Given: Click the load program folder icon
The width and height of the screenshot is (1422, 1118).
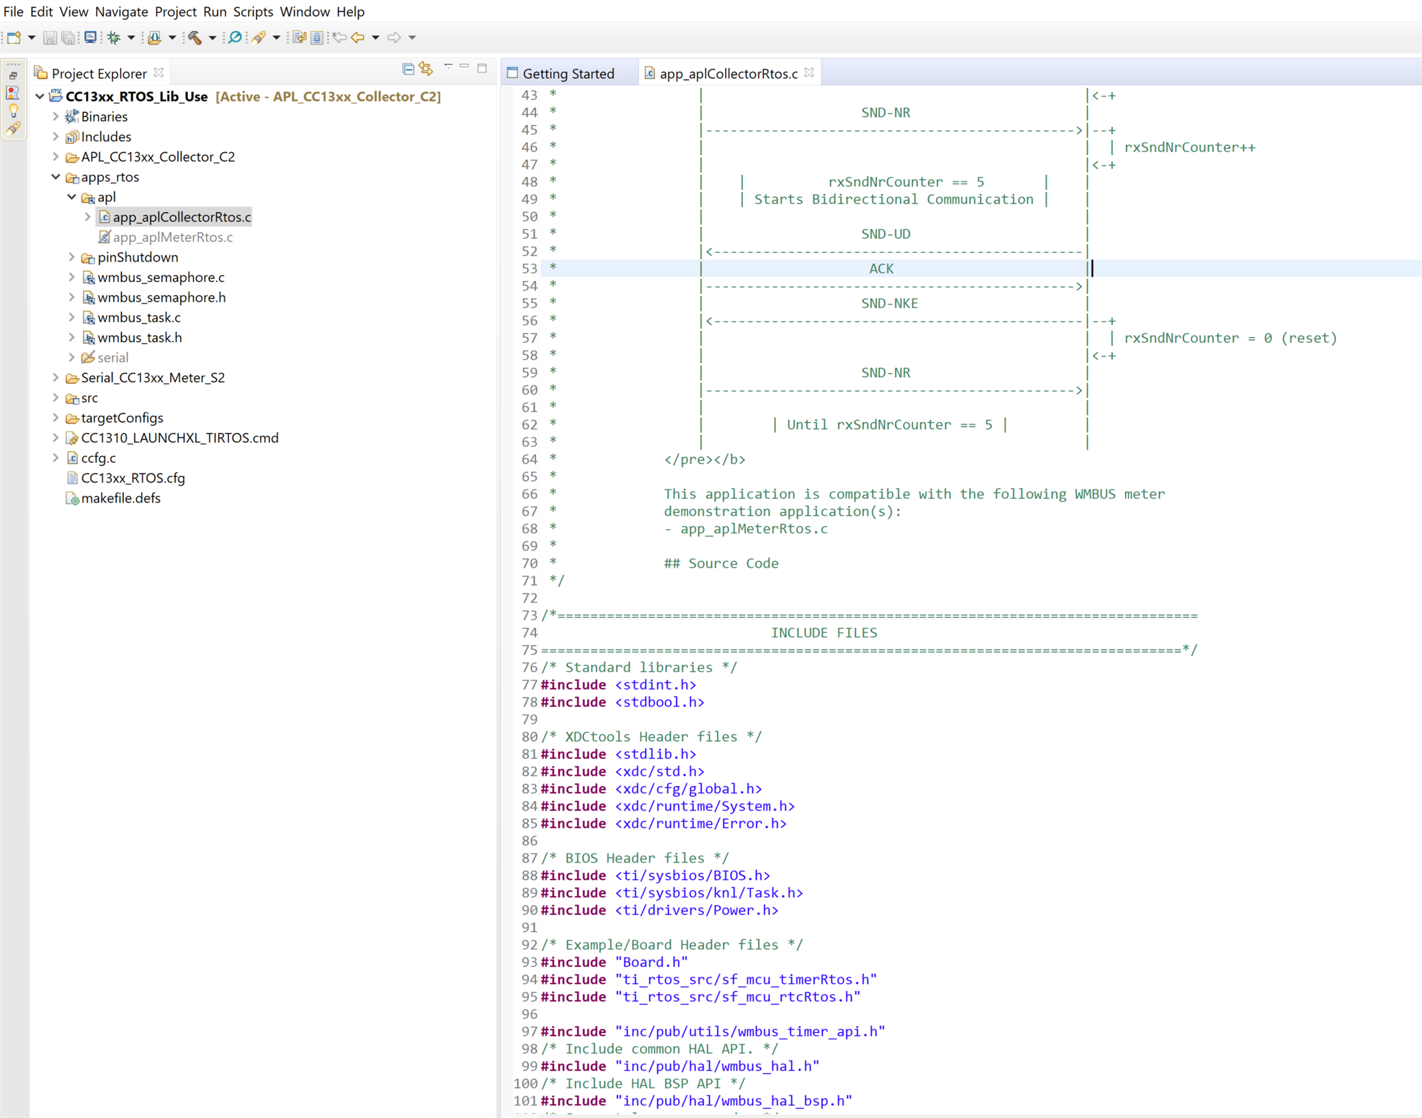Looking at the screenshot, I should point(154,38).
